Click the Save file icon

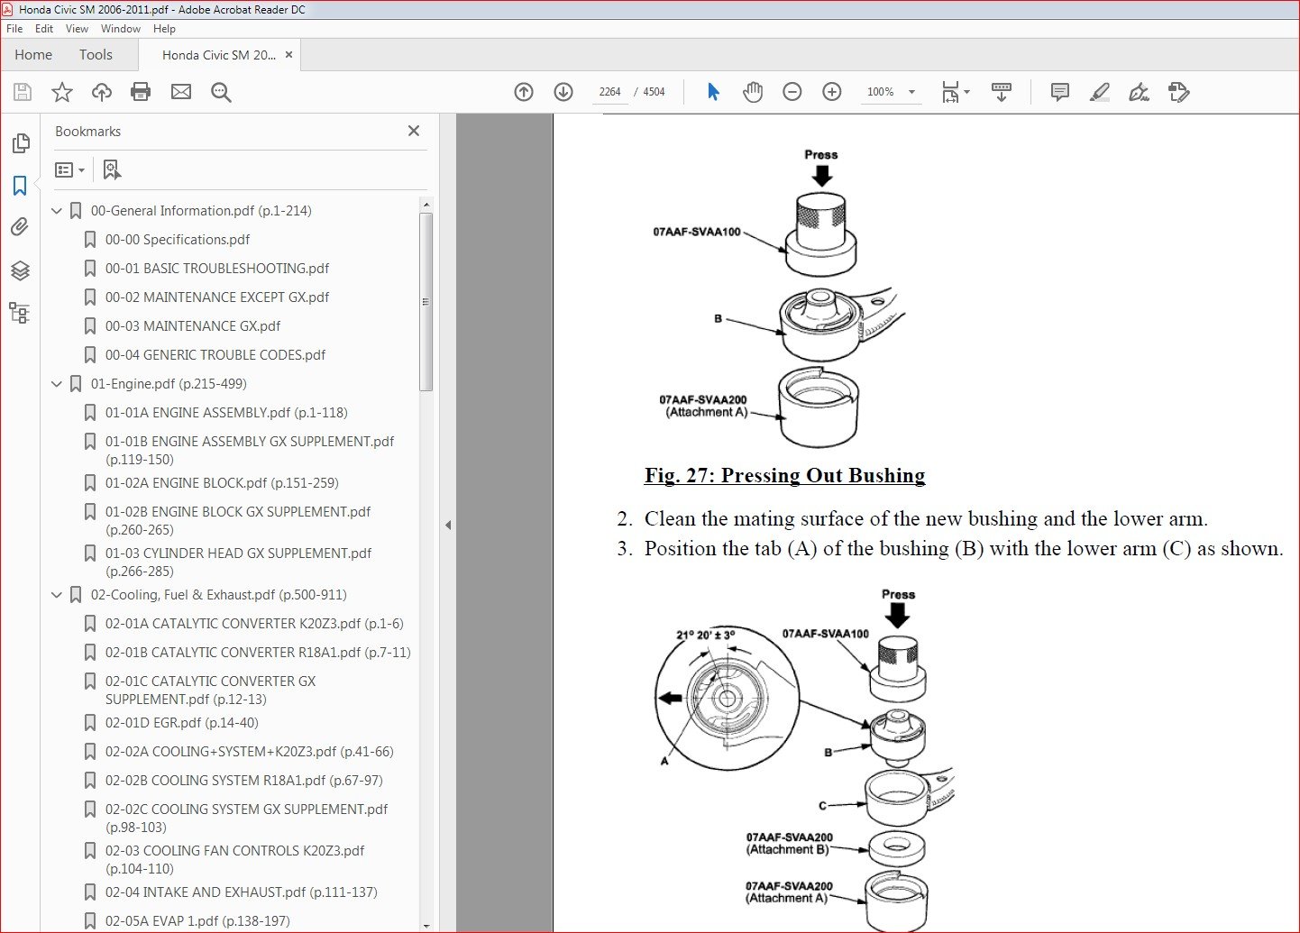[x=23, y=92]
